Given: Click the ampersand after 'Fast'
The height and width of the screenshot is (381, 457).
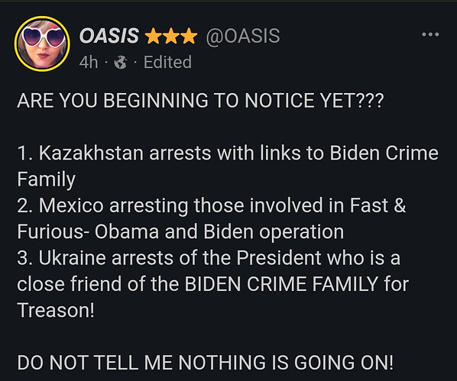Looking at the screenshot, I should click(400, 205).
